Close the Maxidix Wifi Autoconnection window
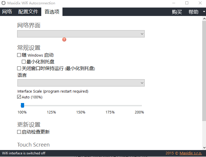The image size is (206, 157). click(200, 3)
